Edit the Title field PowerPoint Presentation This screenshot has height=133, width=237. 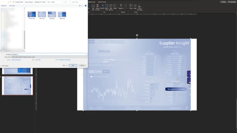[x=65, y=60]
